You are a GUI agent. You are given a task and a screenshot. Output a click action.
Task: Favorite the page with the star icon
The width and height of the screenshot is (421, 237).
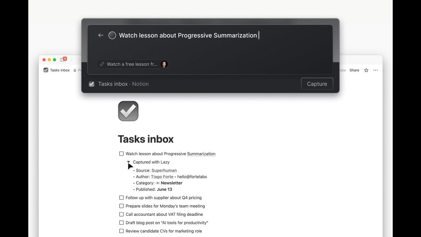(x=366, y=70)
